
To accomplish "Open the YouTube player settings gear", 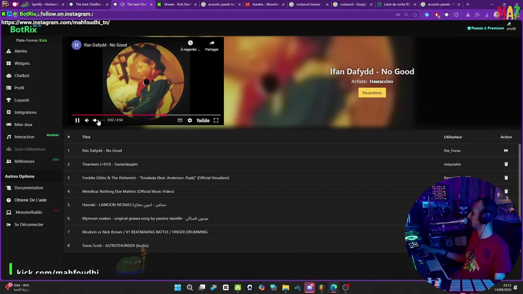I will [190, 120].
